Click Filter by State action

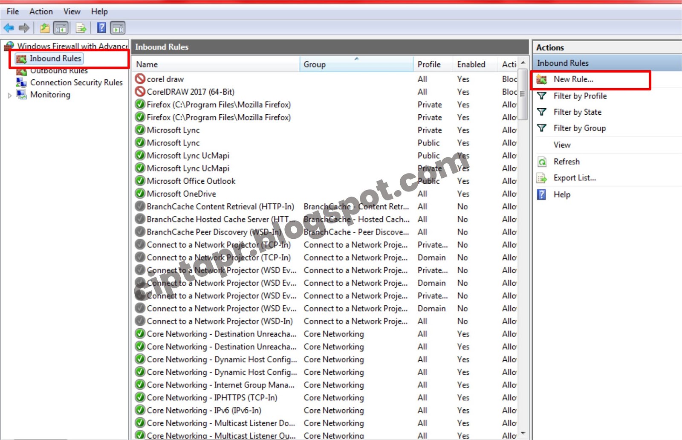click(x=578, y=112)
